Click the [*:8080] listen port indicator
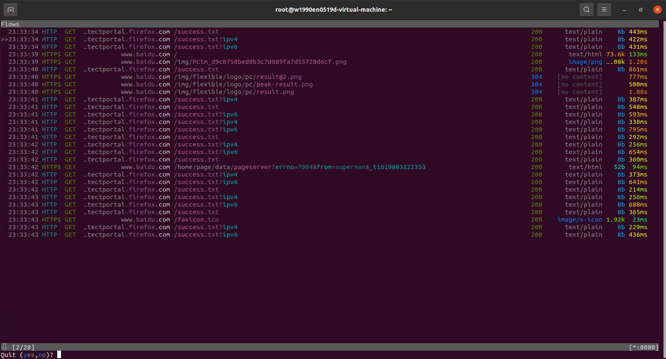 click(644, 347)
